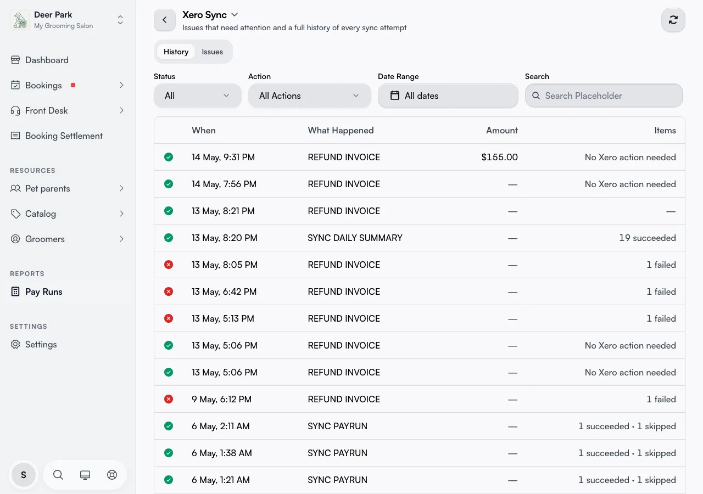Click the When column header
703x494 pixels.
click(x=203, y=130)
